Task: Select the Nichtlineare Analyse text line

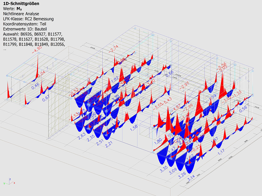Action: [x=21, y=14]
